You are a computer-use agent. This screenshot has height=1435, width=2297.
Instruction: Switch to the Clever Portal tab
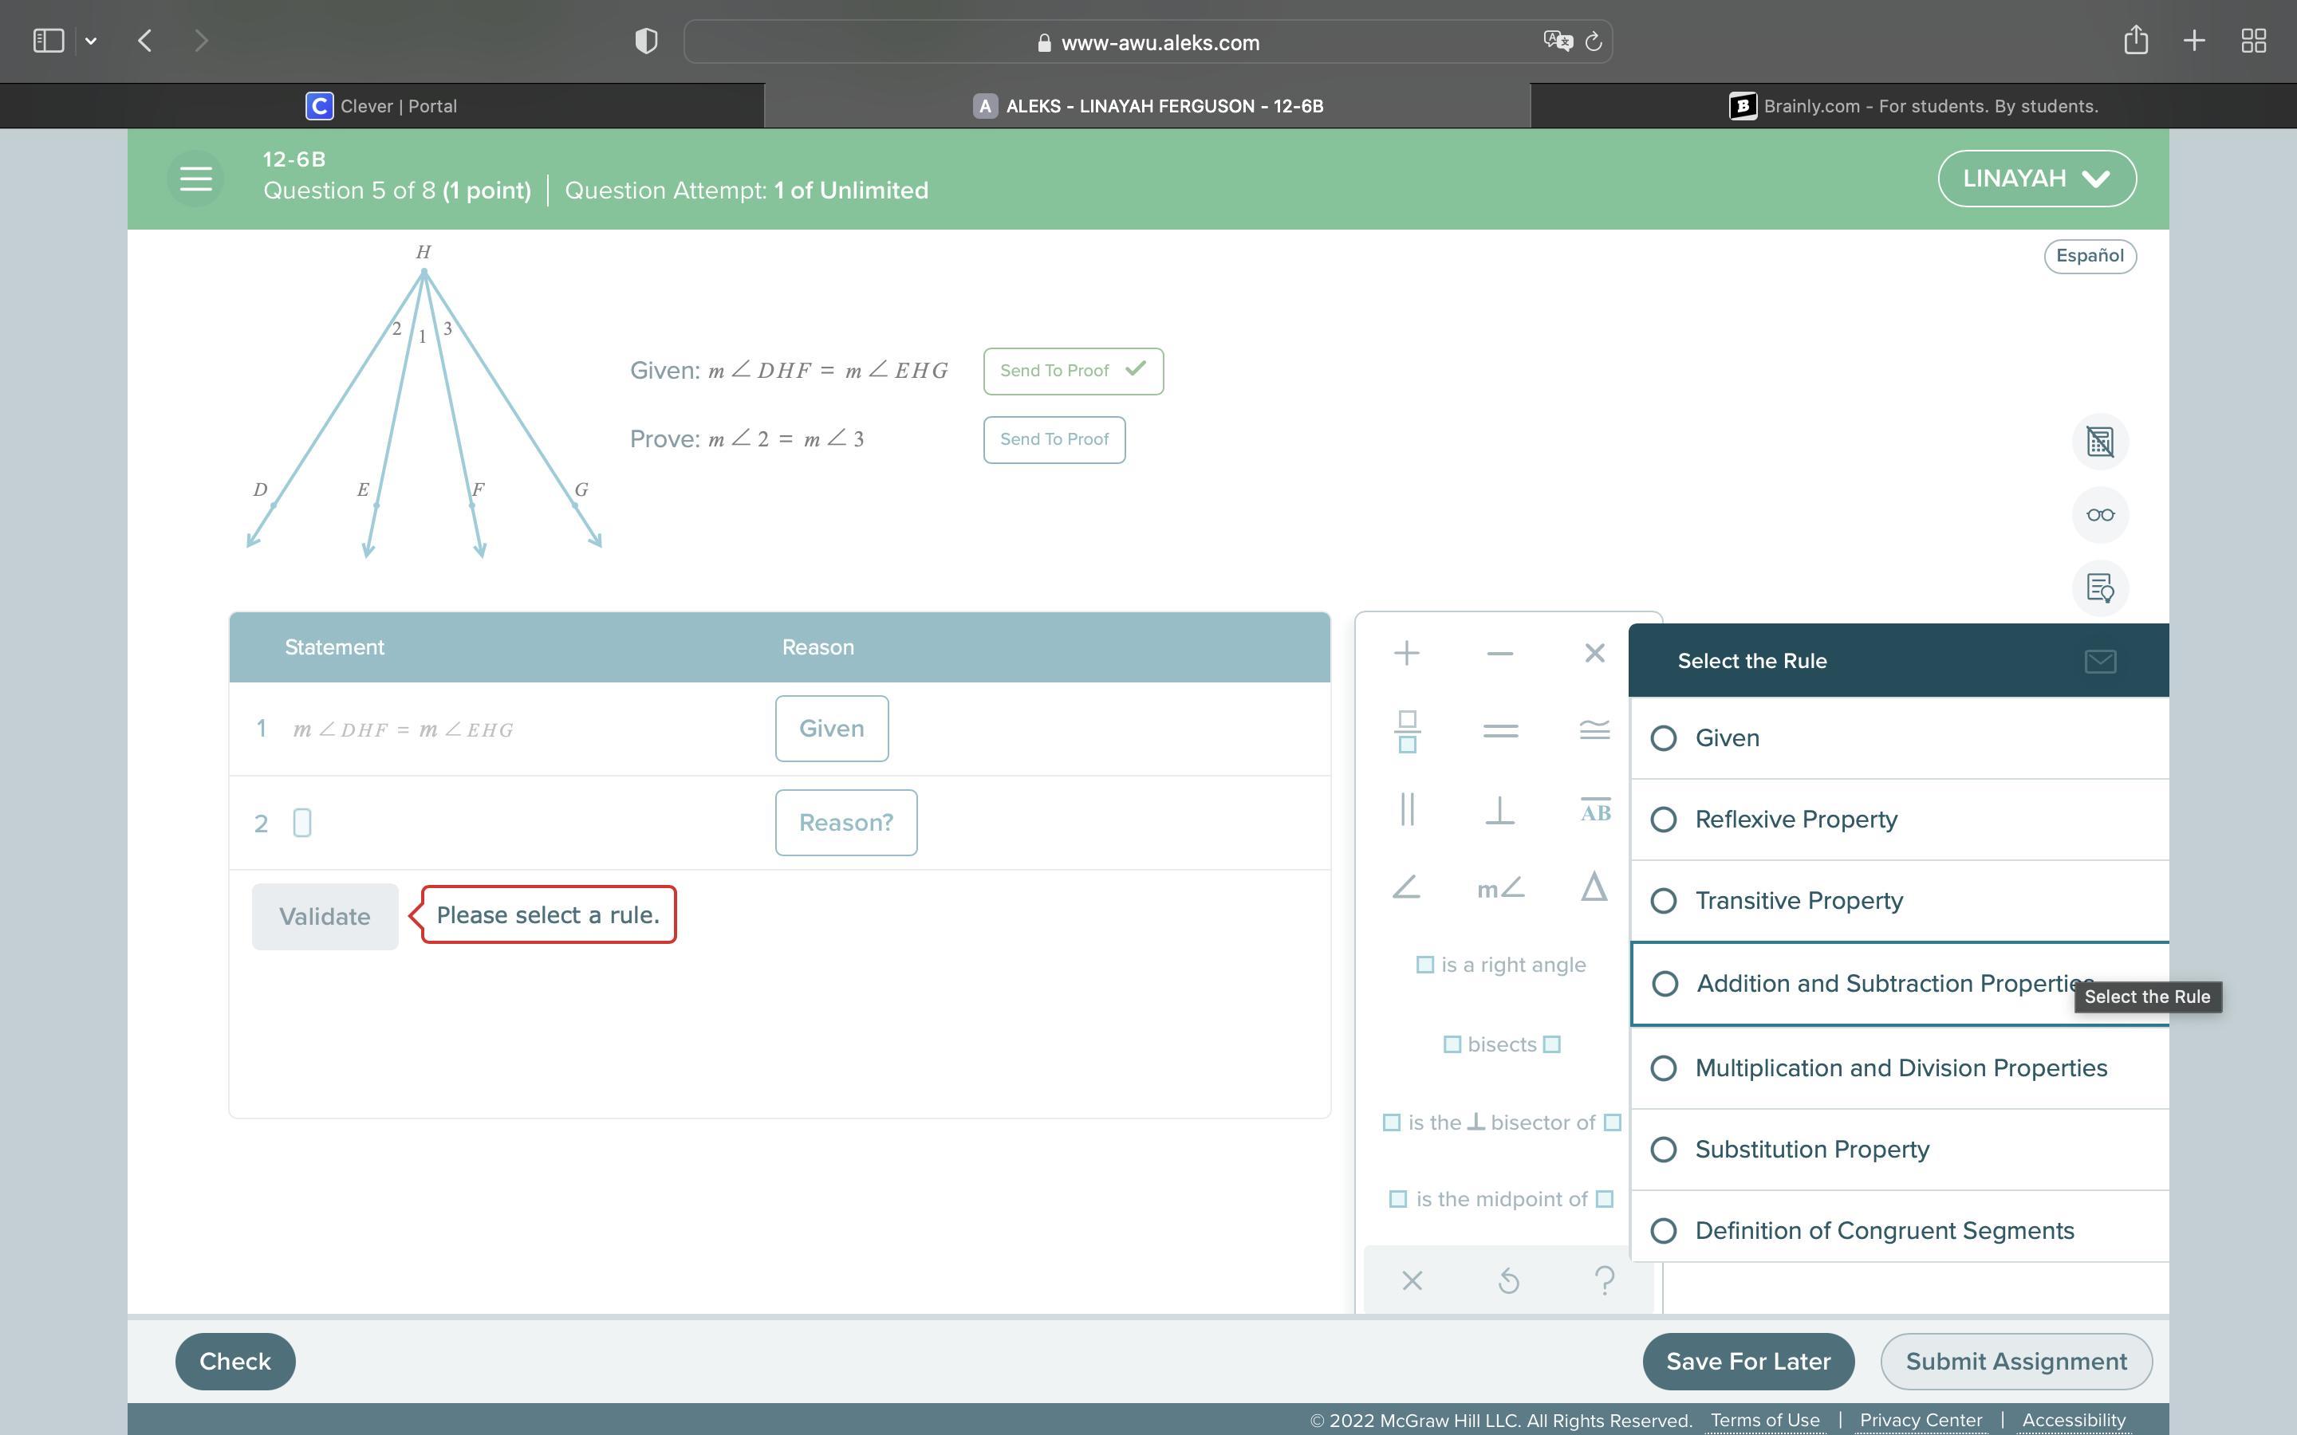[381, 105]
